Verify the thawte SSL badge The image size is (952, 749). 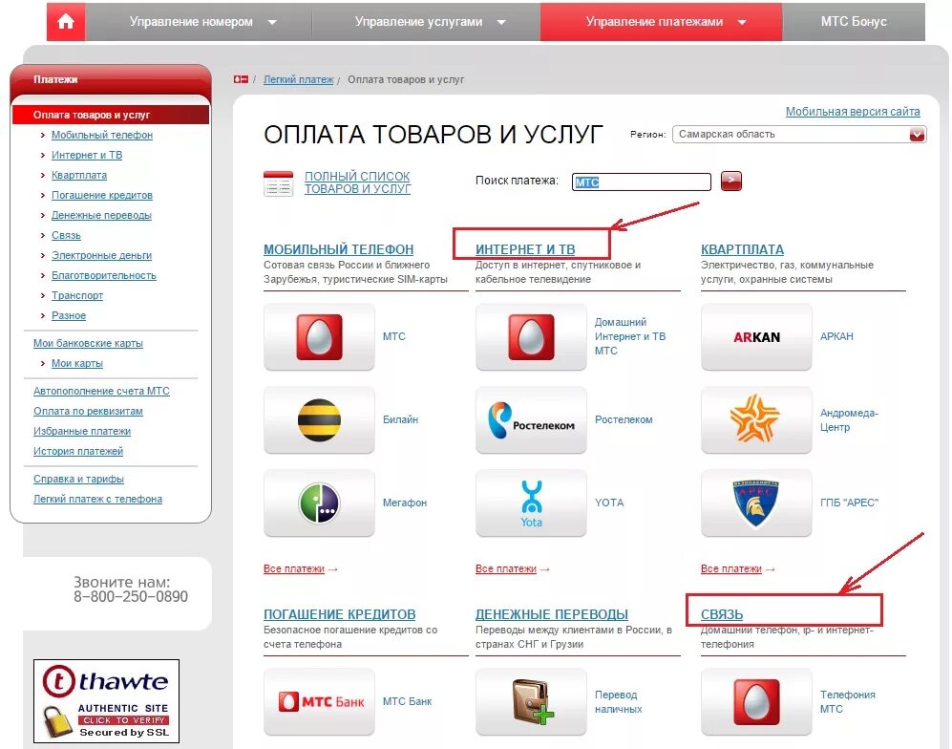pos(106,701)
